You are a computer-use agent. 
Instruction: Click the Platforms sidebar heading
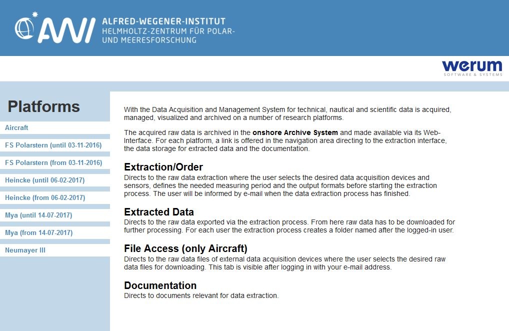[44, 106]
